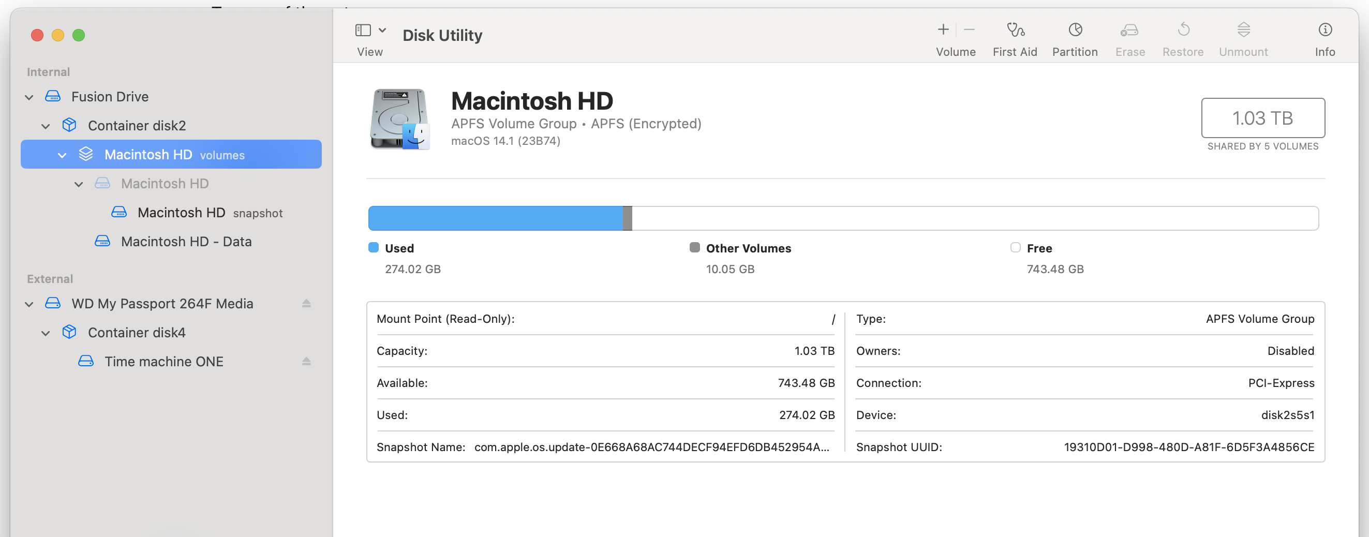
Task: Open the Partition pie icon
Action: [x=1075, y=29]
